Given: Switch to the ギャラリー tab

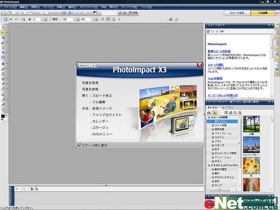Looking at the screenshot, I should click(x=213, y=108).
